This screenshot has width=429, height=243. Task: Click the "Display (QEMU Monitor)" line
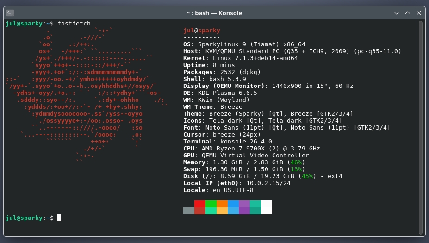point(268,86)
